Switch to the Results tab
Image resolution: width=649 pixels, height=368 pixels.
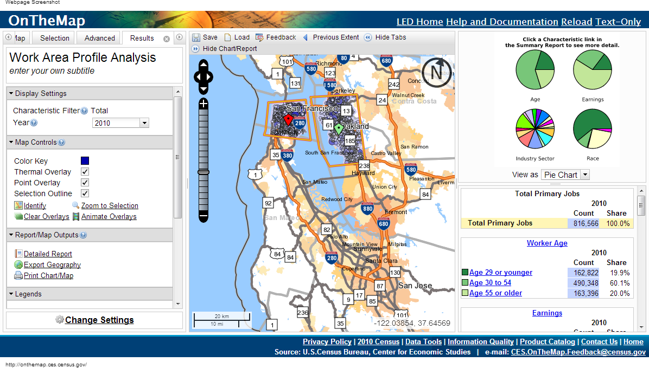tap(142, 38)
